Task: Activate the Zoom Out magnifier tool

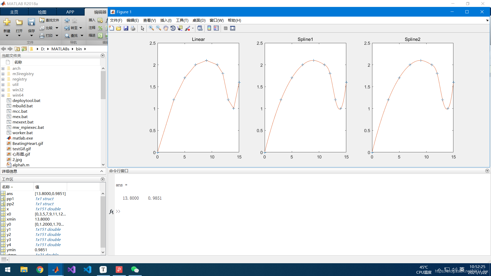Action: point(159,28)
